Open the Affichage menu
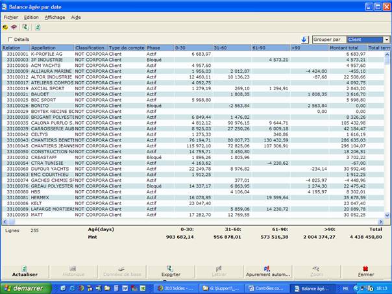This screenshot has height=294, width=392. tap(55, 17)
